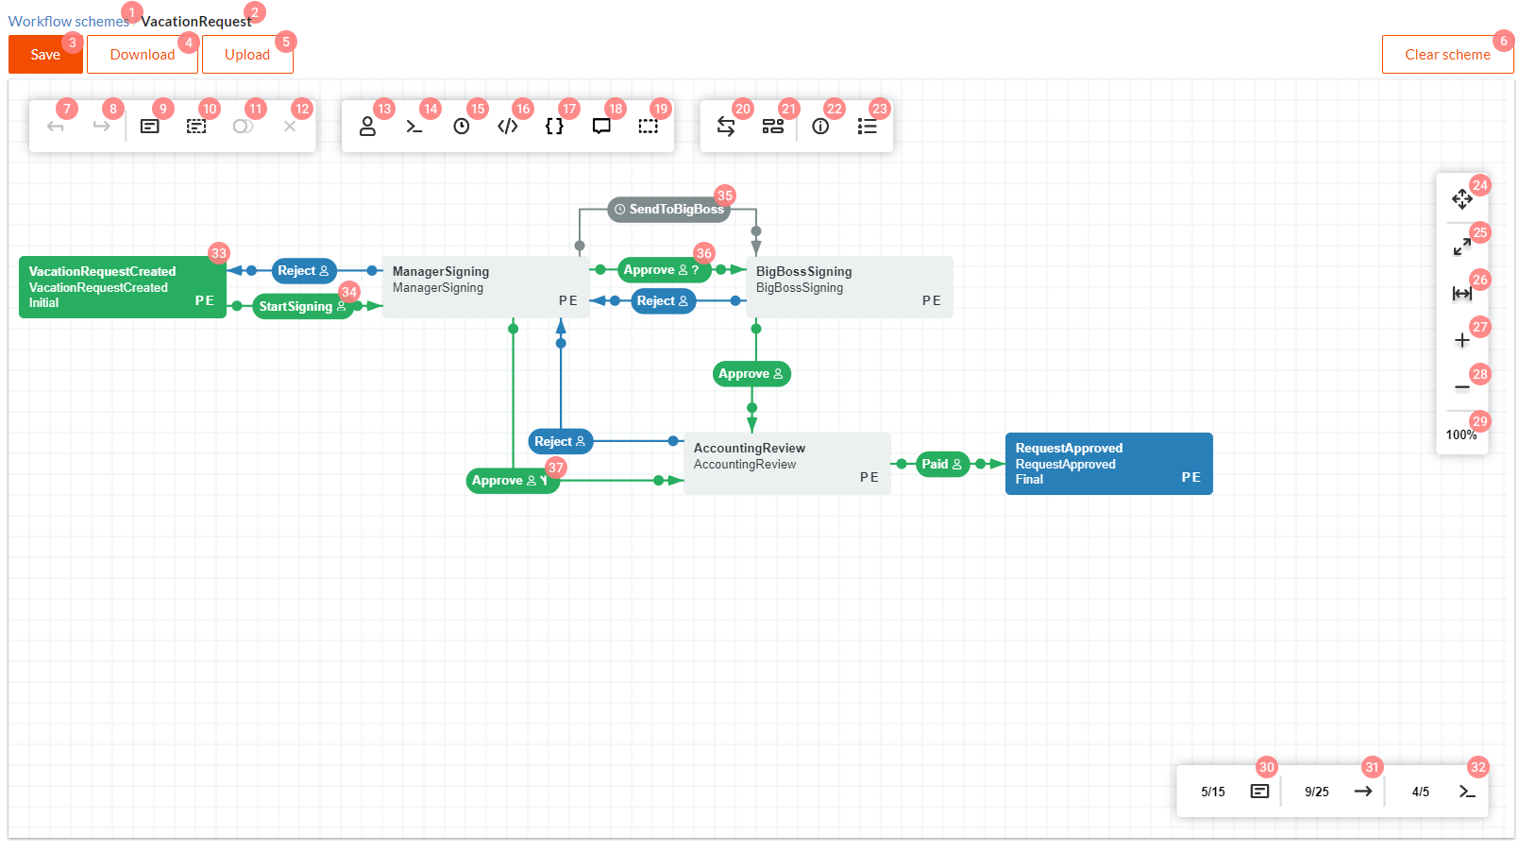Click the dashed selection rectangle icon
Viewport: 1519px width, 852px height.
[x=648, y=127]
